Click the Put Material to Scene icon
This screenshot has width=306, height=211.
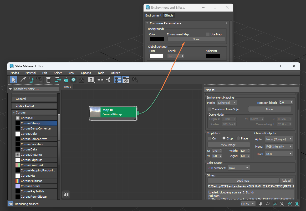tap(31, 80)
